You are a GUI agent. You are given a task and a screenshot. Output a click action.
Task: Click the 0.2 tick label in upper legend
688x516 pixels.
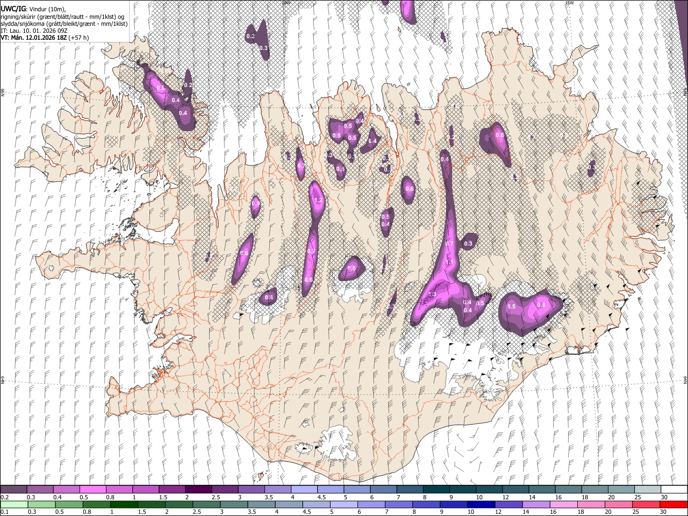tap(4, 497)
